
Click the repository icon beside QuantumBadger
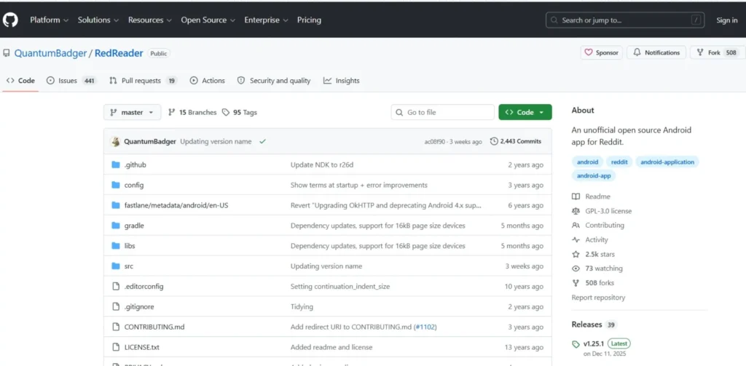coord(6,53)
